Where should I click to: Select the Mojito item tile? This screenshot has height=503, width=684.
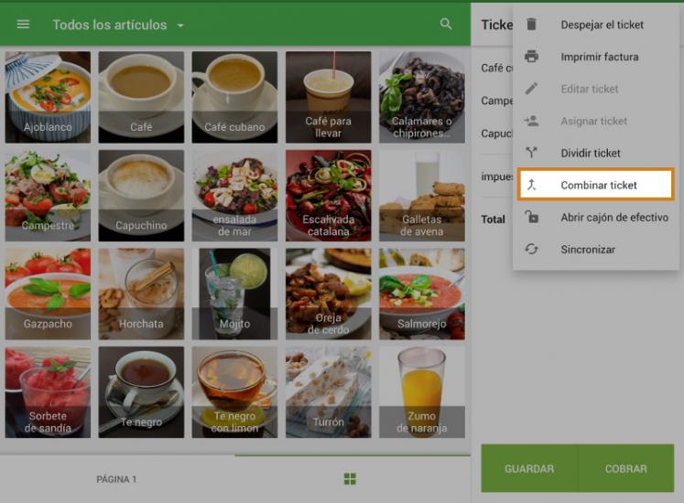pos(234,293)
